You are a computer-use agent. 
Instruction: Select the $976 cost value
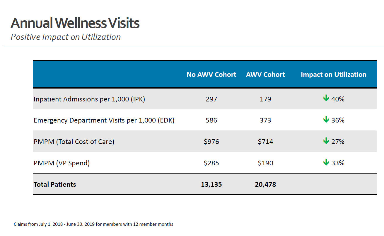(211, 142)
